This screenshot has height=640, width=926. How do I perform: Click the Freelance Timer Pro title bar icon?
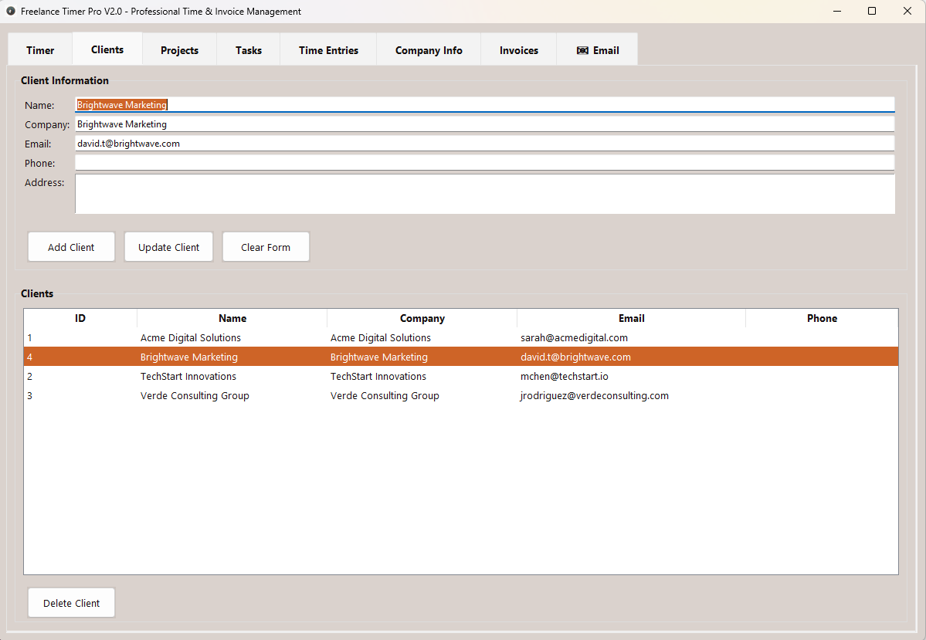(10, 11)
